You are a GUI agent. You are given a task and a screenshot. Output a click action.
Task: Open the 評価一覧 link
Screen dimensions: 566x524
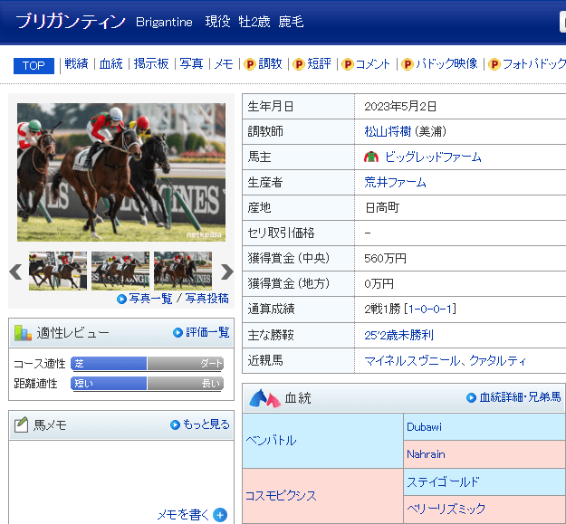click(207, 332)
